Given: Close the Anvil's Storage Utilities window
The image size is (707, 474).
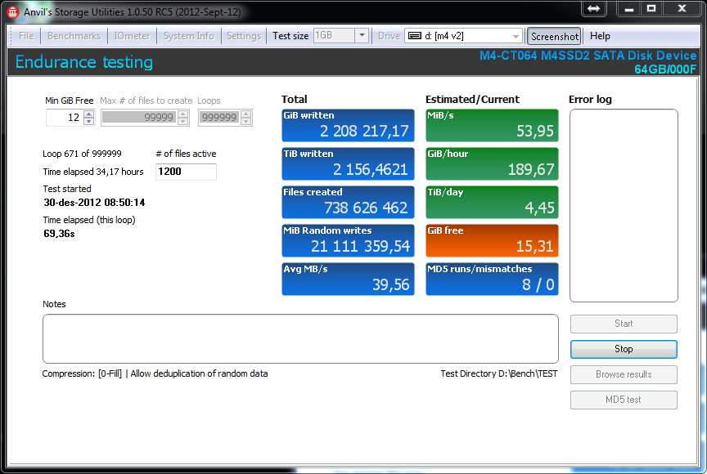Looking at the screenshot, I should pos(682,8).
